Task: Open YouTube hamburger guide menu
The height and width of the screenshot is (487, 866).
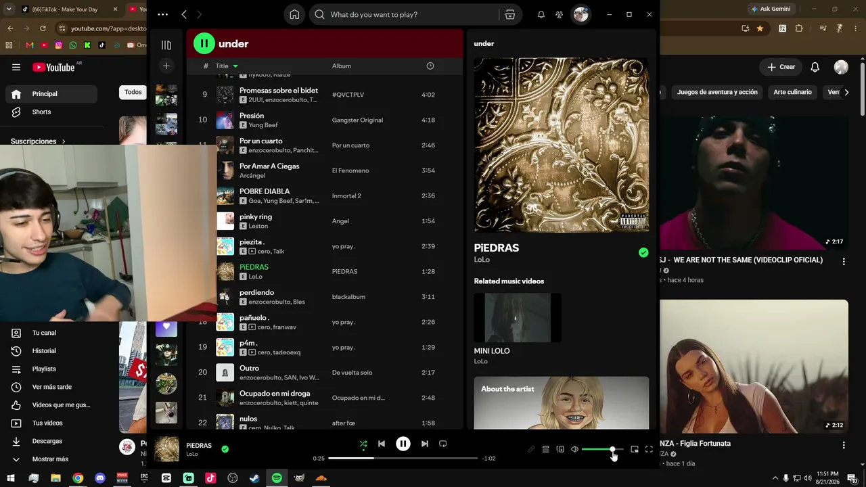Action: coord(16,67)
